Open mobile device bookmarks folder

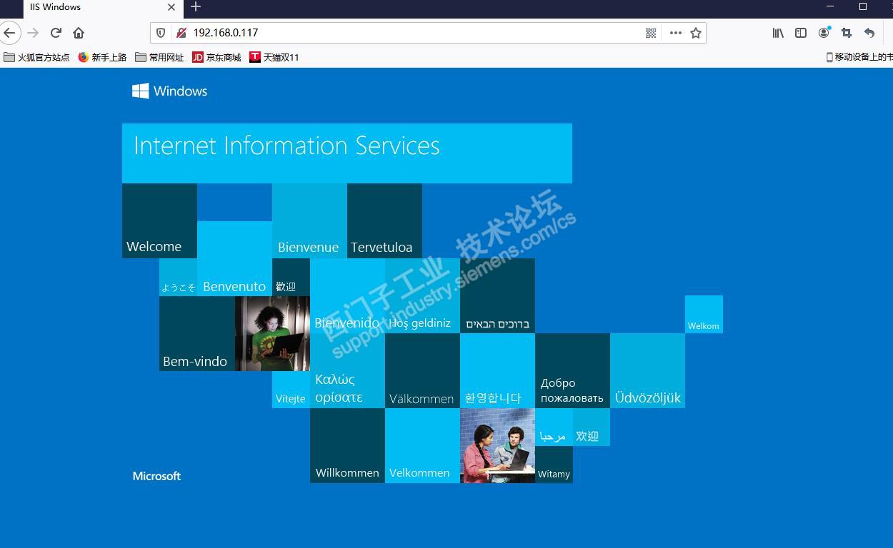tap(859, 57)
